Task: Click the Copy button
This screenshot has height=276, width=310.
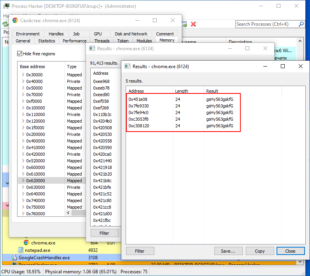Action: point(260,251)
